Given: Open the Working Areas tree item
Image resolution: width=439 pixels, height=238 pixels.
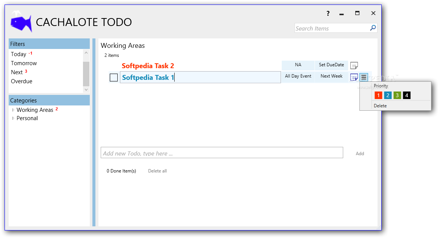Looking at the screenshot, I should point(35,110).
